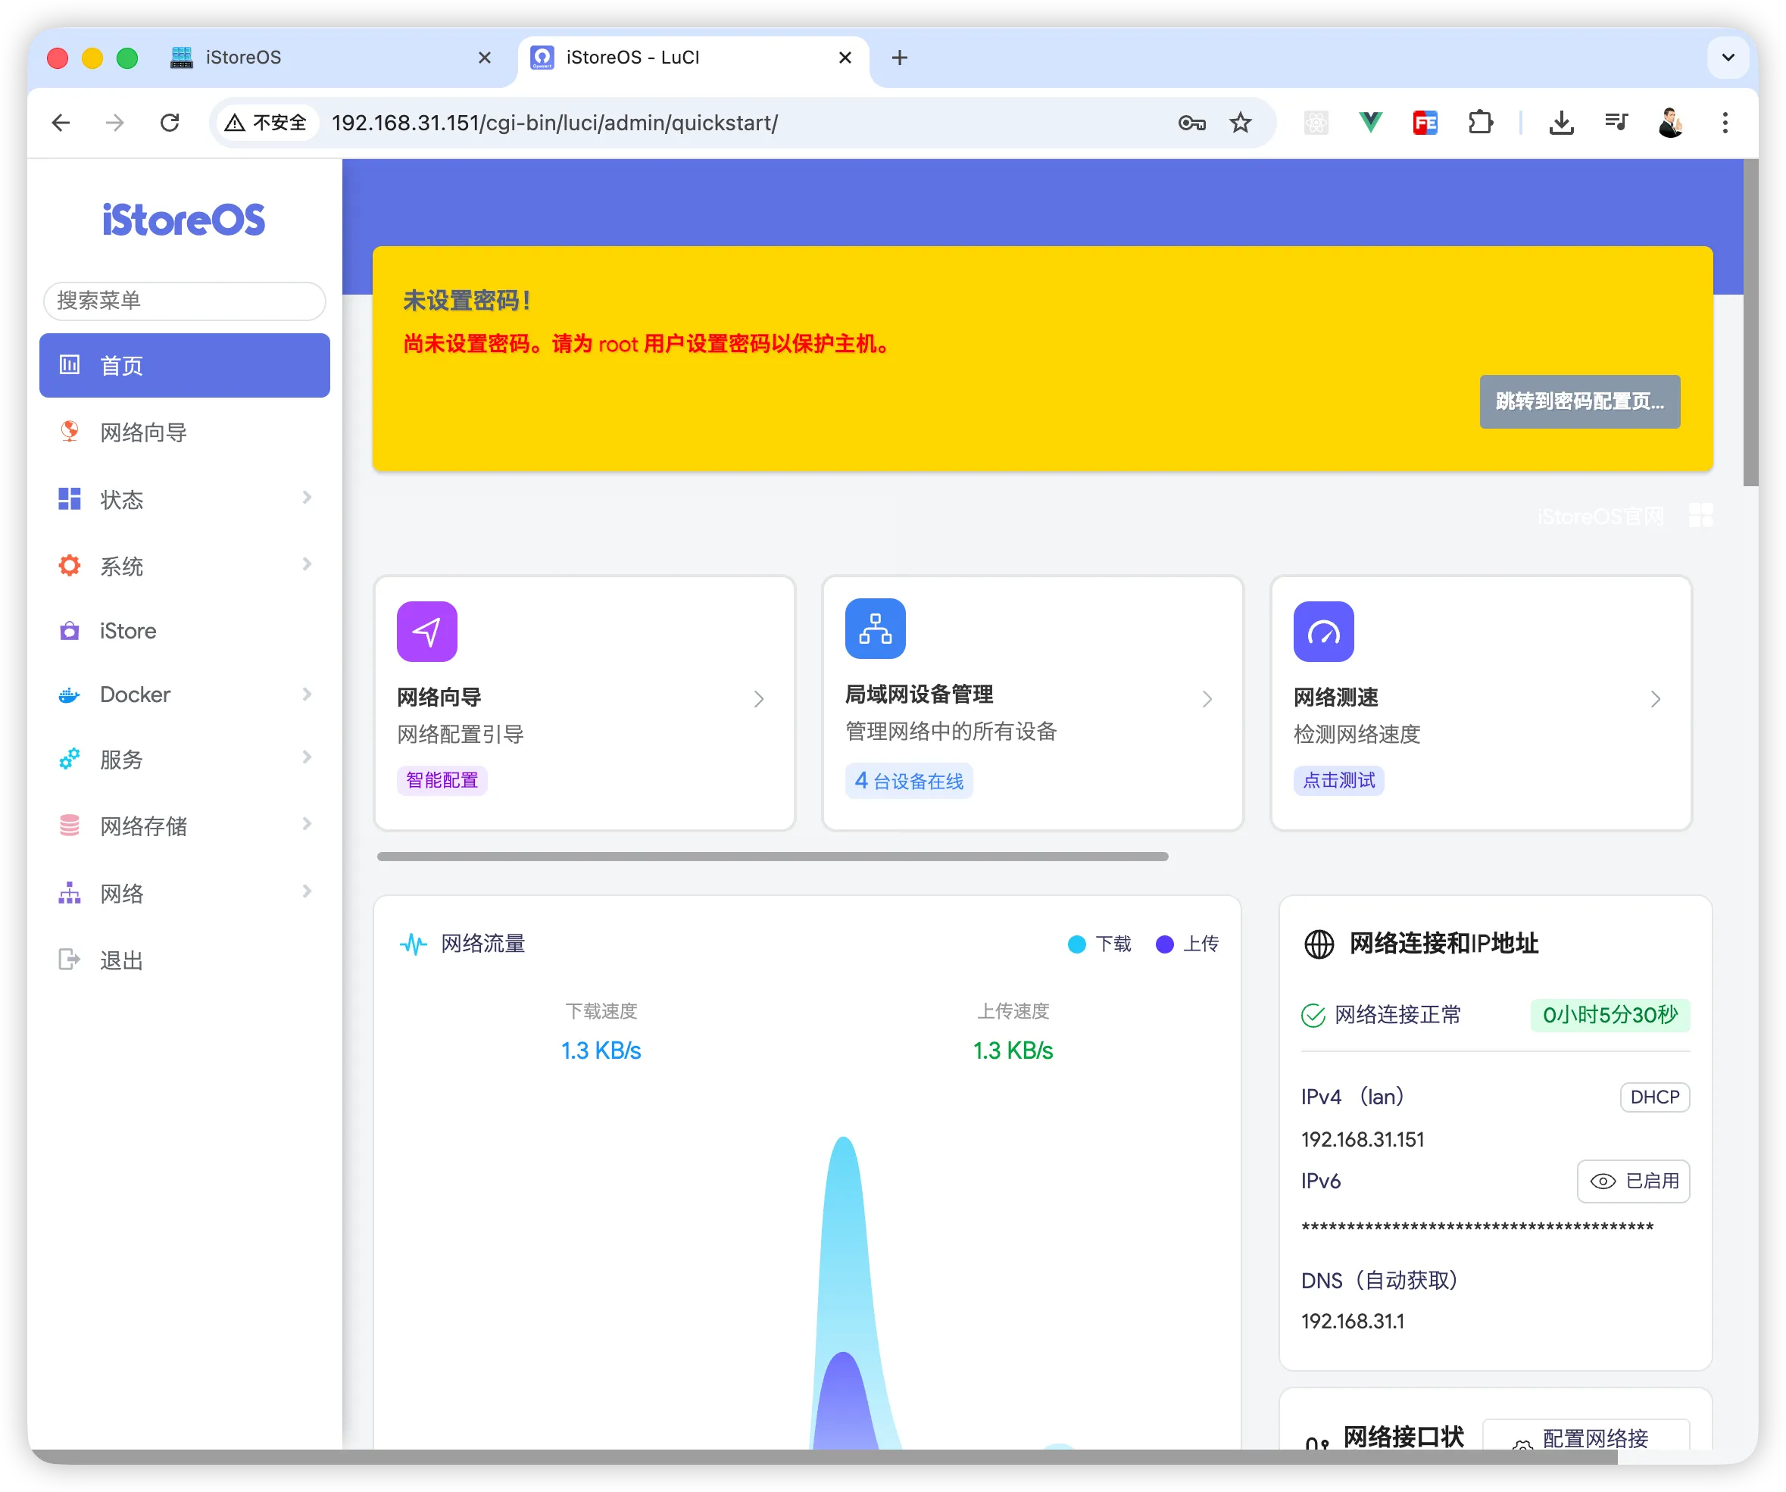The image size is (1786, 1492).
Task: Open the iStoreOS官网 link
Action: coord(1600,517)
